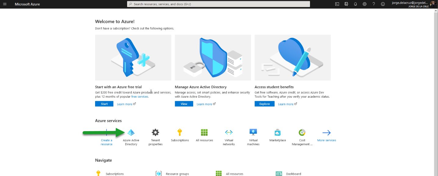438x176 pixels.
Task: Click the Marketplace label text
Action: pos(278,140)
